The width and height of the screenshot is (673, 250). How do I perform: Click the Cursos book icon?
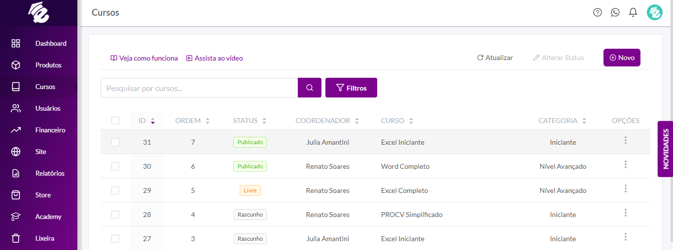[16, 87]
